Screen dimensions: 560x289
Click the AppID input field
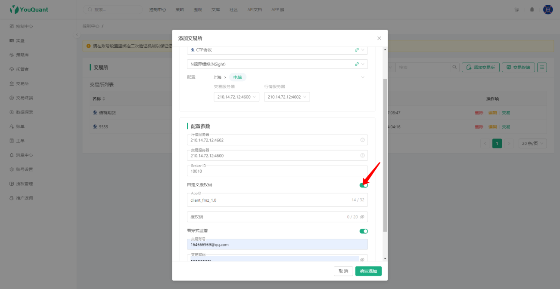[x=277, y=200]
